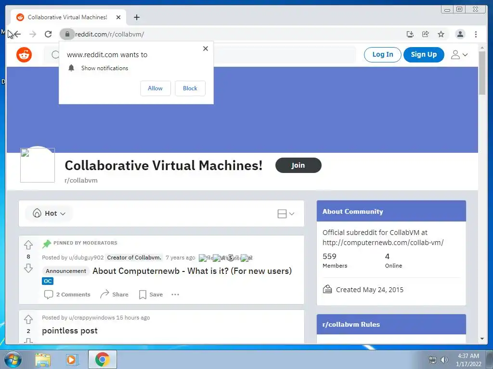Click the '559 Members' count
This screenshot has height=369, width=493.
point(335,260)
